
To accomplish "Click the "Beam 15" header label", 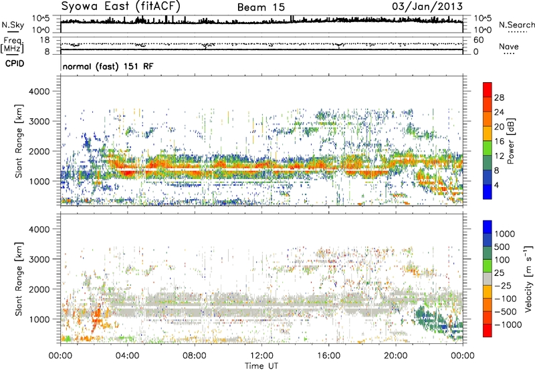I will coord(261,7).
